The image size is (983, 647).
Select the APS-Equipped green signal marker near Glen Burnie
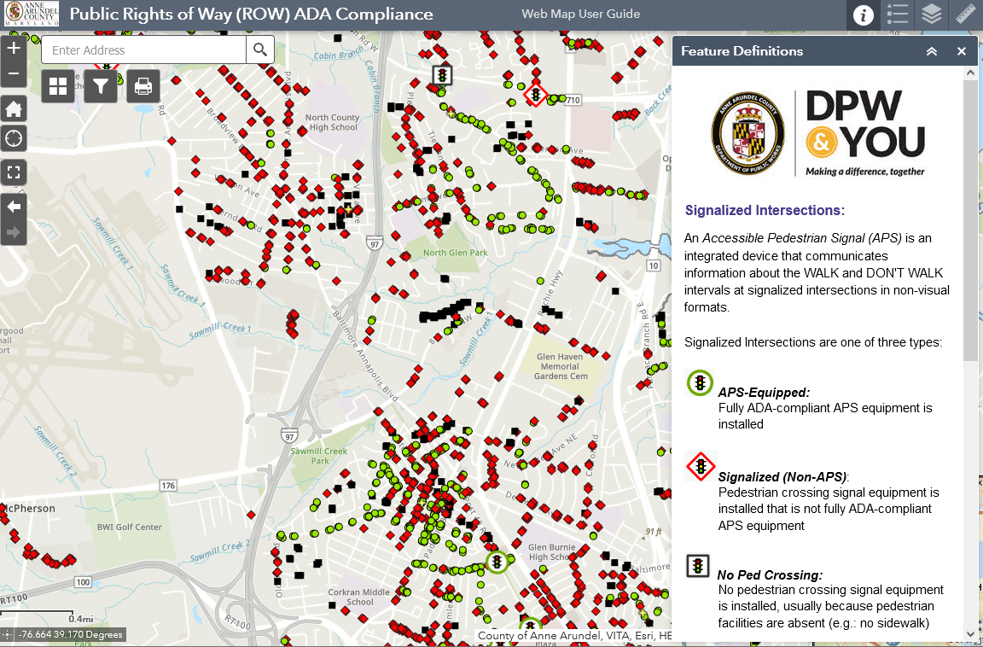point(497,563)
